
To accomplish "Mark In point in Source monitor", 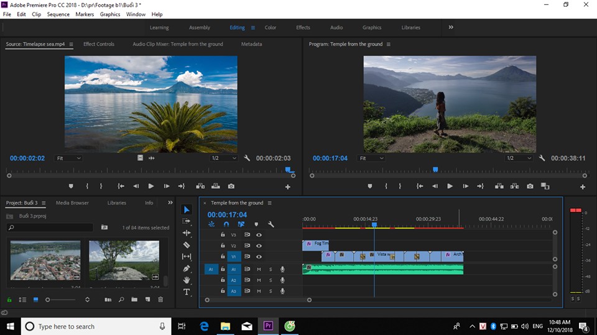I will click(87, 186).
